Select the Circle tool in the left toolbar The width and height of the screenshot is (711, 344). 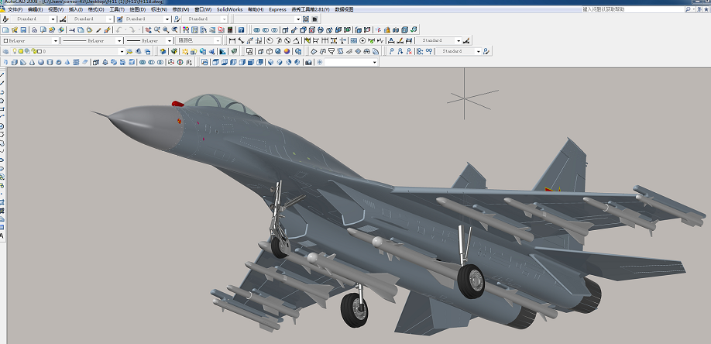pos(2,126)
